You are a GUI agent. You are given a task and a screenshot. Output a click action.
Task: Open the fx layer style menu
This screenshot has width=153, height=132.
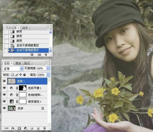coord(13,128)
